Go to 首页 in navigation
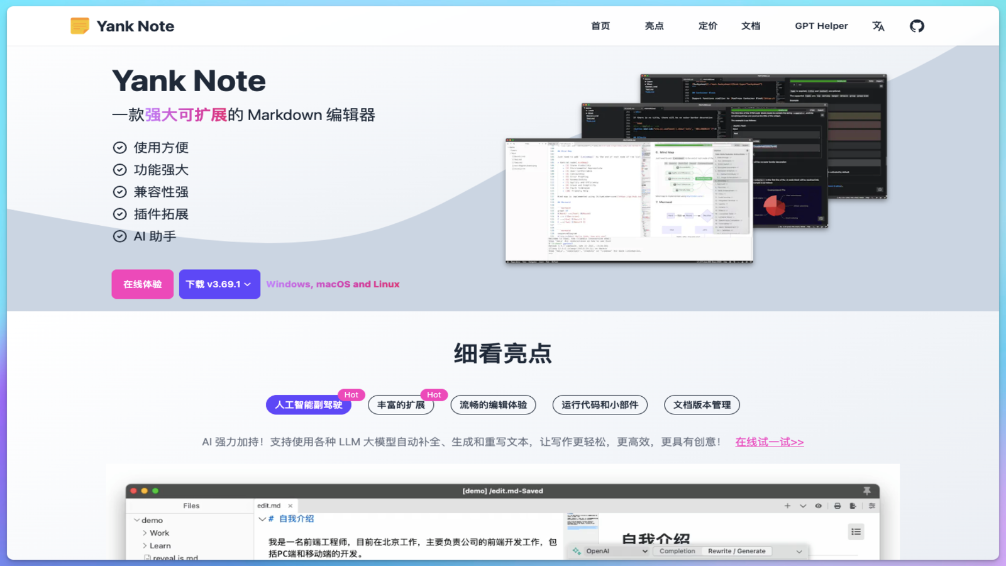The width and height of the screenshot is (1006, 566). click(600, 26)
